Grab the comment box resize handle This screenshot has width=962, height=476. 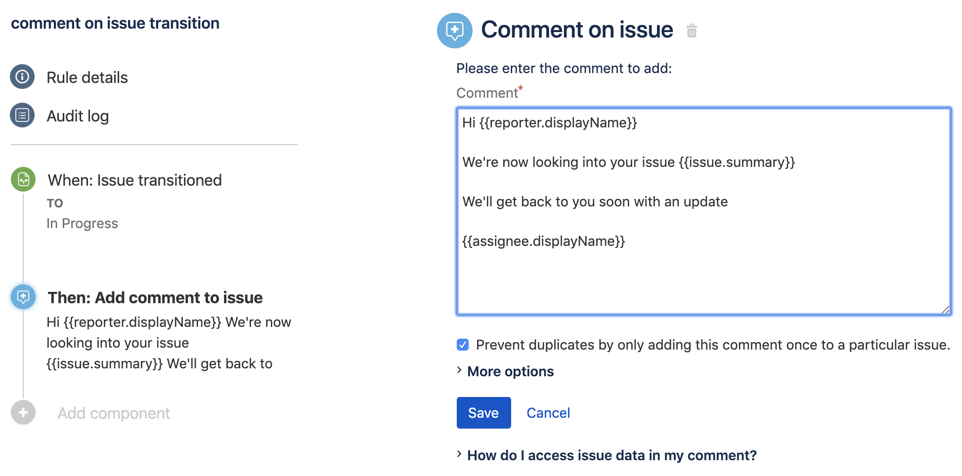click(945, 310)
